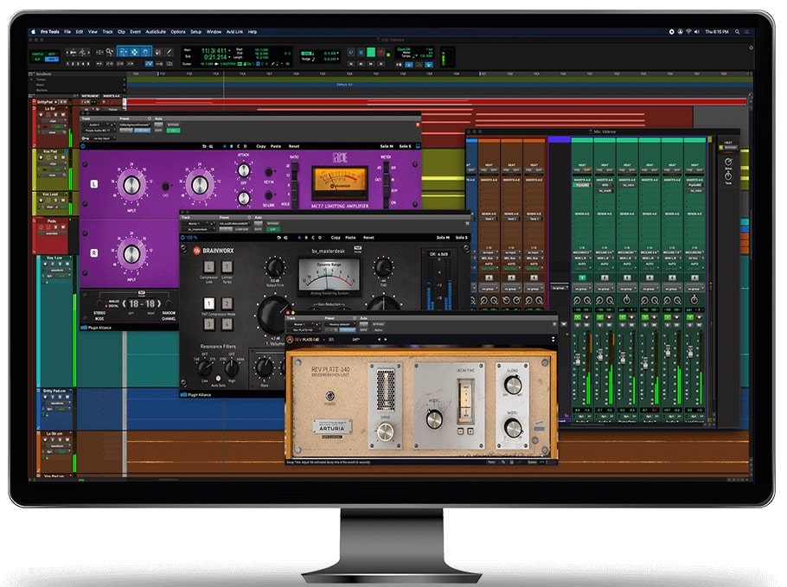
Task: Open Spotlight search in the menu bar
Action: click(738, 32)
